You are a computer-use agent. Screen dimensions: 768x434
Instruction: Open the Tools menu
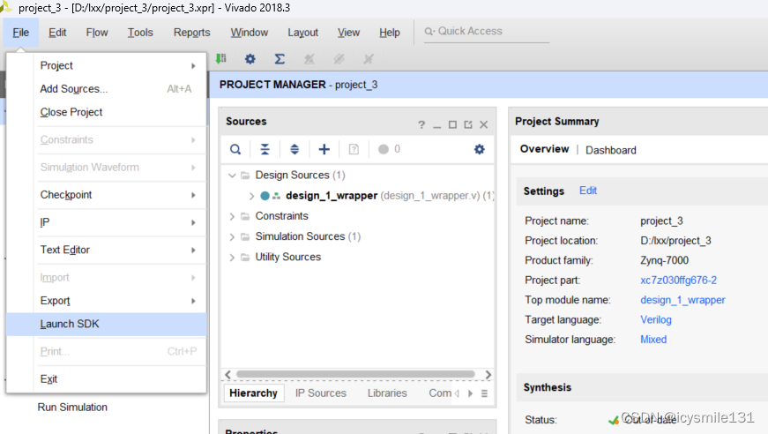pyautogui.click(x=140, y=33)
